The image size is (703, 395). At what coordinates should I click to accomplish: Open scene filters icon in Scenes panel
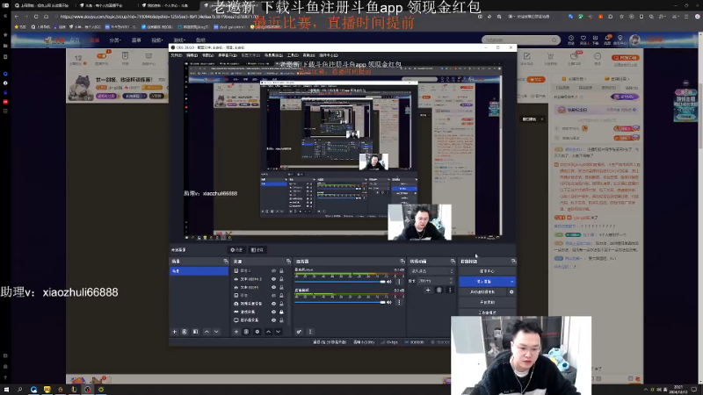click(195, 332)
